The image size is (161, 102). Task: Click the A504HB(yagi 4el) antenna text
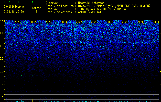pyautogui.click(x=90, y=12)
